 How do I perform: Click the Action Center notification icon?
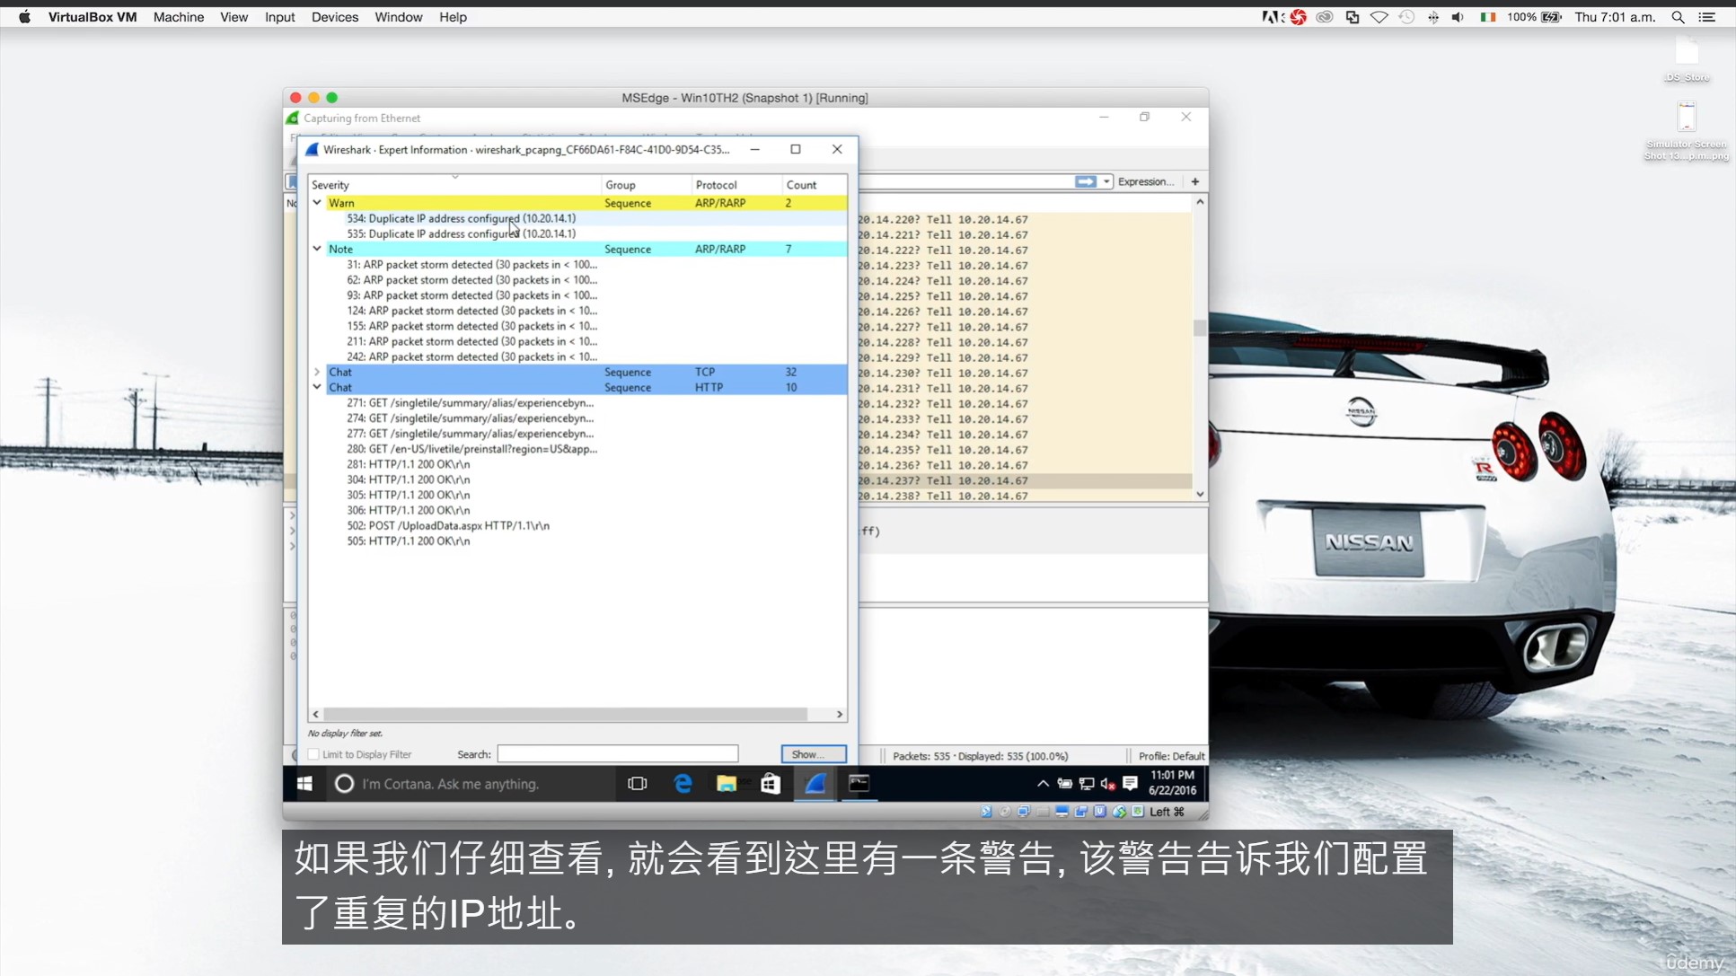(1130, 784)
